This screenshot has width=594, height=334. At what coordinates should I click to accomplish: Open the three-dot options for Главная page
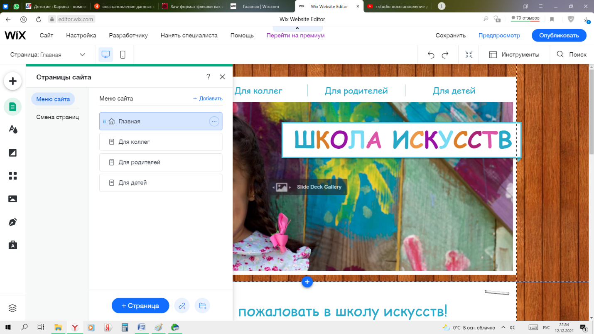214,121
